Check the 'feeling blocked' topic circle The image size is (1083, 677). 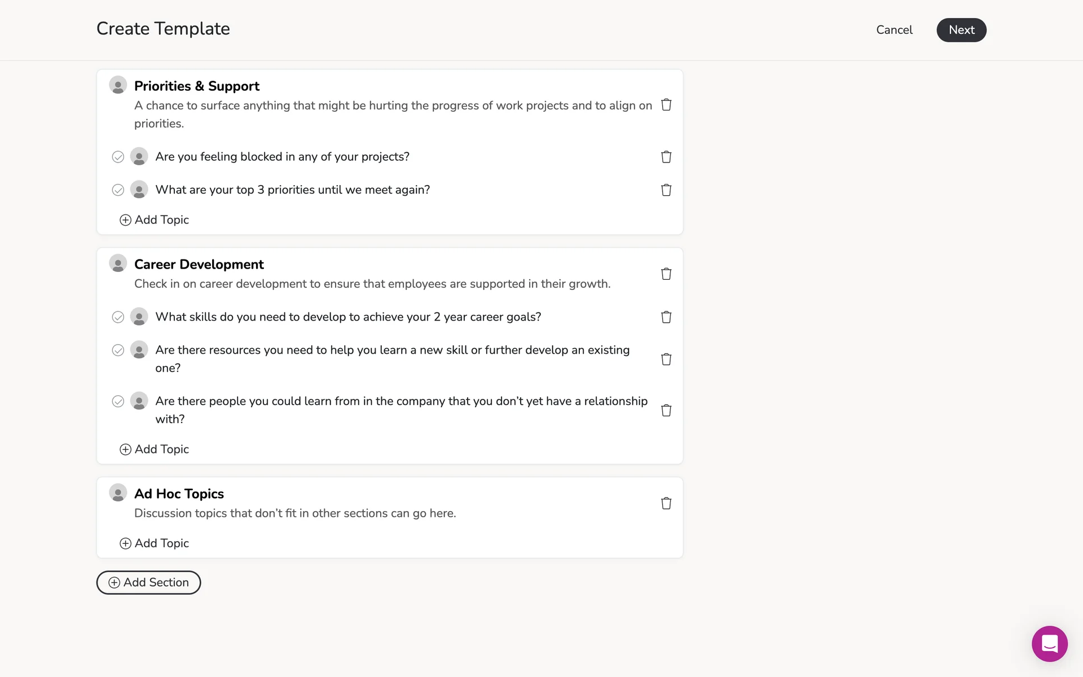pos(118,157)
